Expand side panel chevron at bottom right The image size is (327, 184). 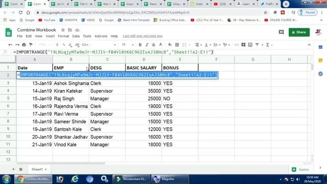tap(320, 168)
